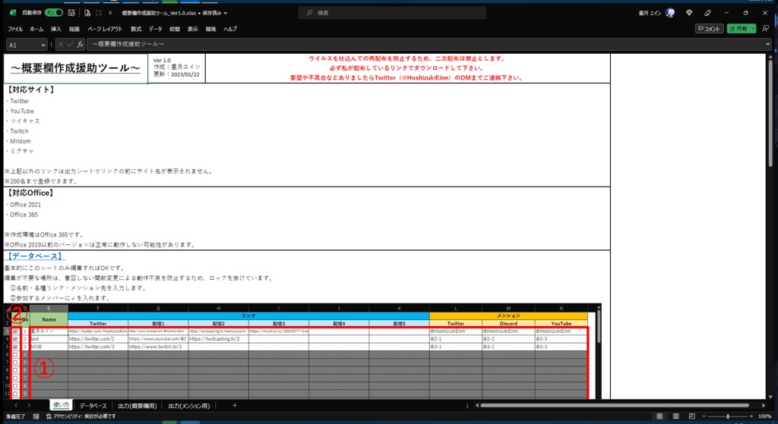Open the 星月エイン account avatar
Screen dimensions: 778x424
tap(670, 13)
